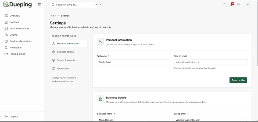258x122 pixels.
Task: Click 'Update the name used throughout your account' text
Action: point(130,45)
